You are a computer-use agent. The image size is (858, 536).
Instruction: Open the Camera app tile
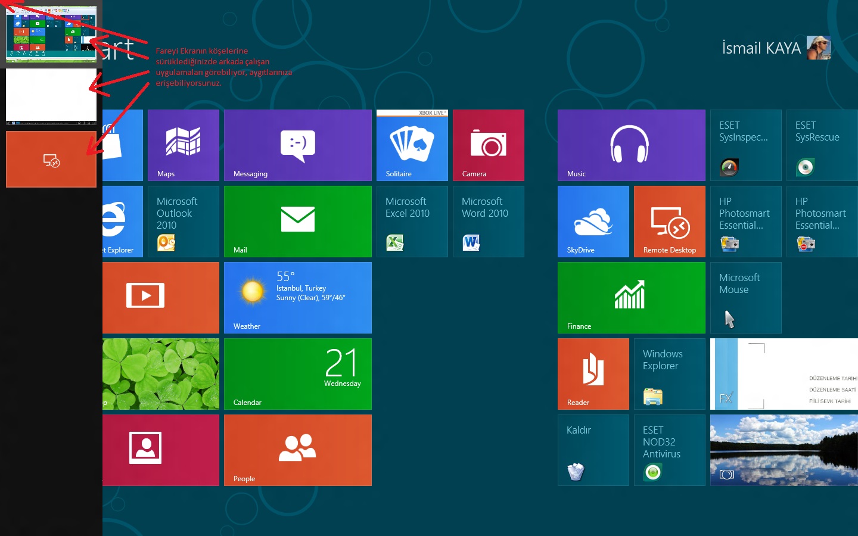(489, 145)
